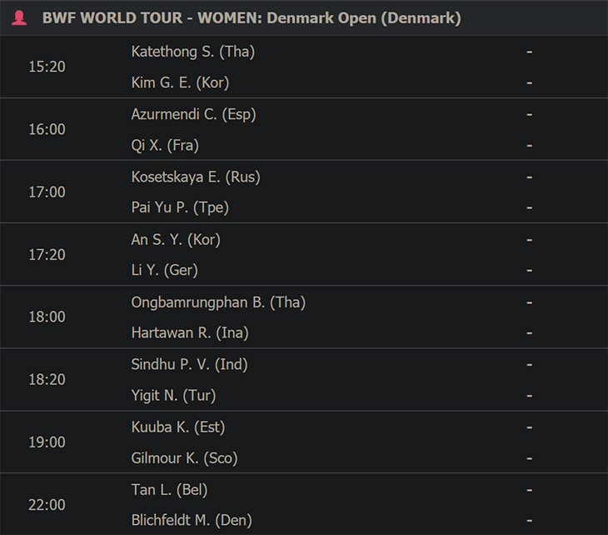Click the 22:00 match time
Viewport: 608px width, 535px height.
point(47,505)
